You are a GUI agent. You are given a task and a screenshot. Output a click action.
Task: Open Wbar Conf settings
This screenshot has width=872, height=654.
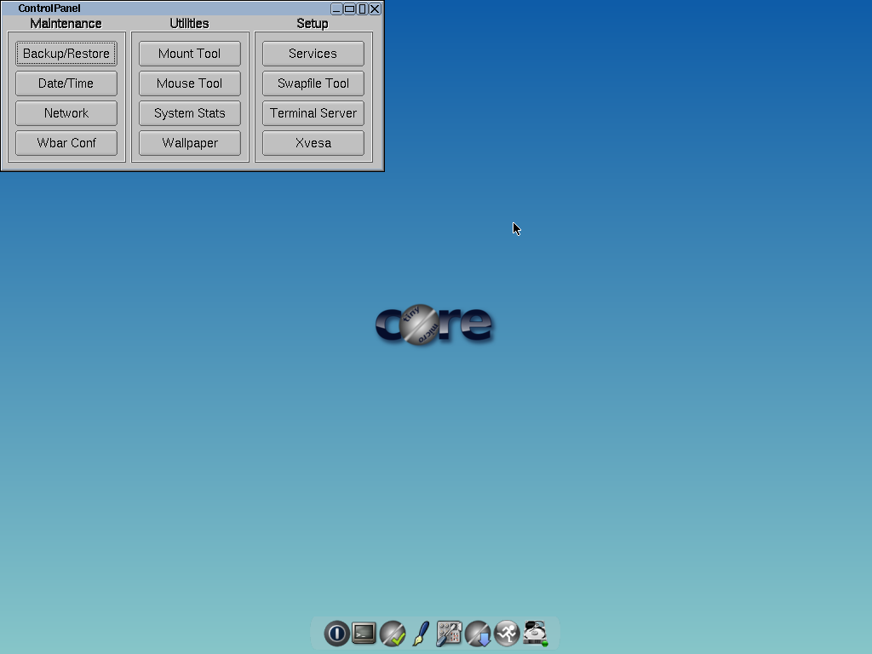point(66,142)
